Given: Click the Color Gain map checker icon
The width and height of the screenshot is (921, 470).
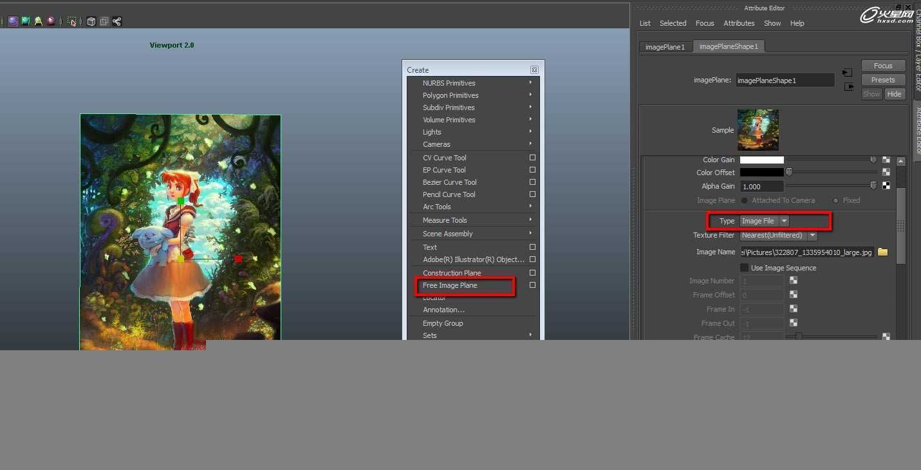Looking at the screenshot, I should point(886,160).
